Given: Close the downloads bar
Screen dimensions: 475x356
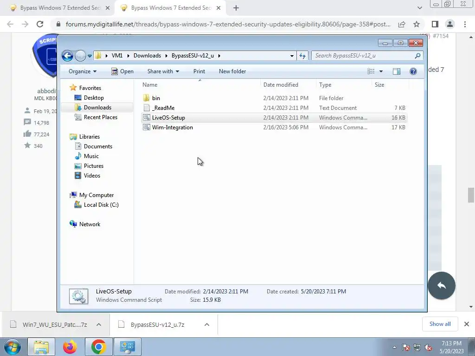Looking at the screenshot, I should 467,324.
